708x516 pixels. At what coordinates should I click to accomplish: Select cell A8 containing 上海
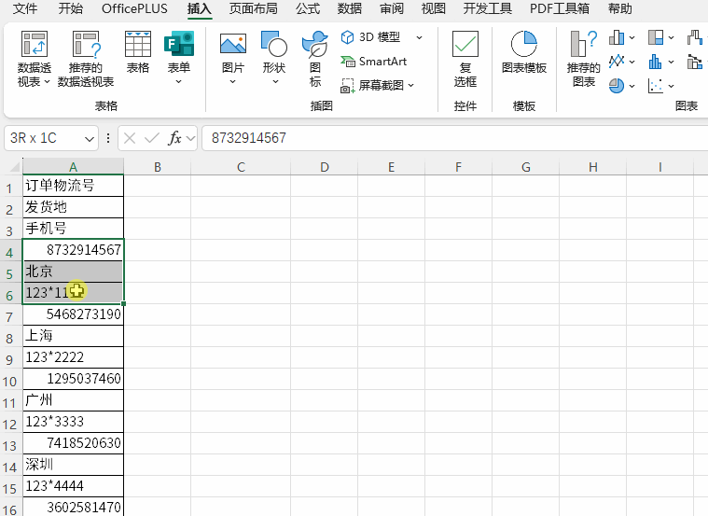coord(73,336)
